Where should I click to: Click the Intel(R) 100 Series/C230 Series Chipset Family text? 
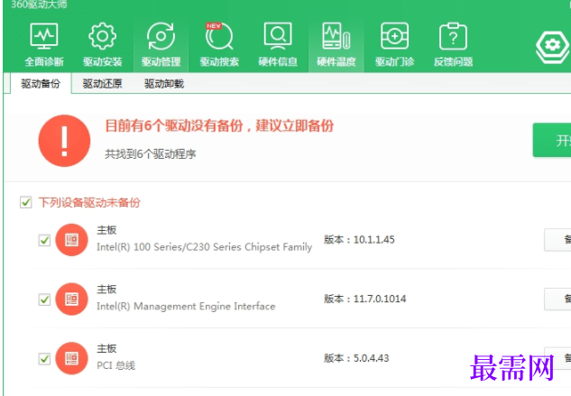pyautogui.click(x=204, y=247)
